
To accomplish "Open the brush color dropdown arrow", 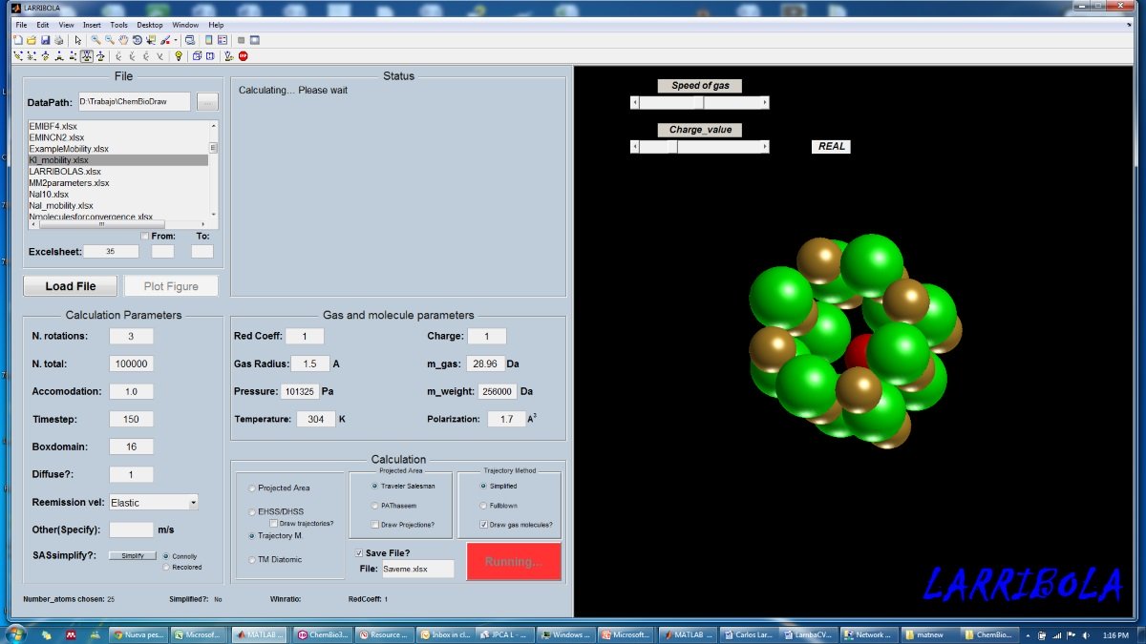I will click(176, 40).
